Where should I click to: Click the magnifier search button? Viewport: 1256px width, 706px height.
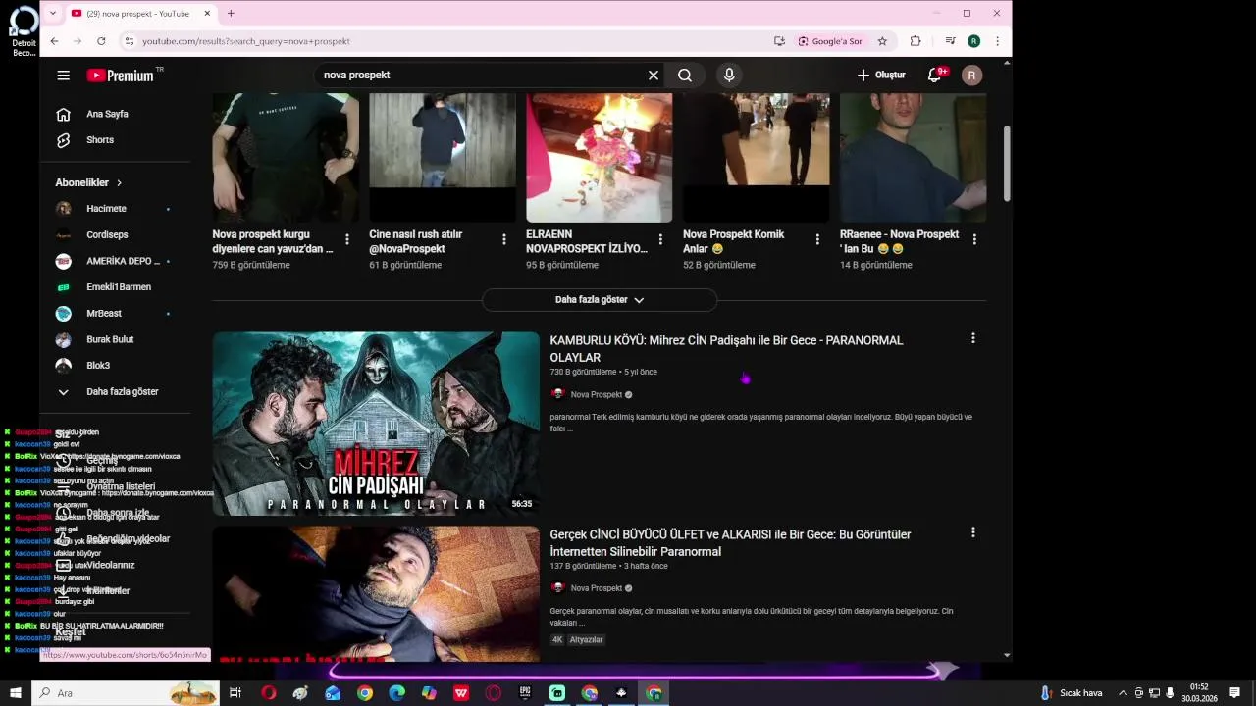(685, 76)
